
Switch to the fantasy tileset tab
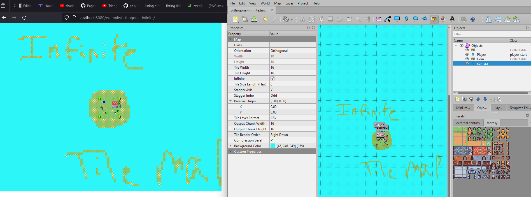pos(492,123)
